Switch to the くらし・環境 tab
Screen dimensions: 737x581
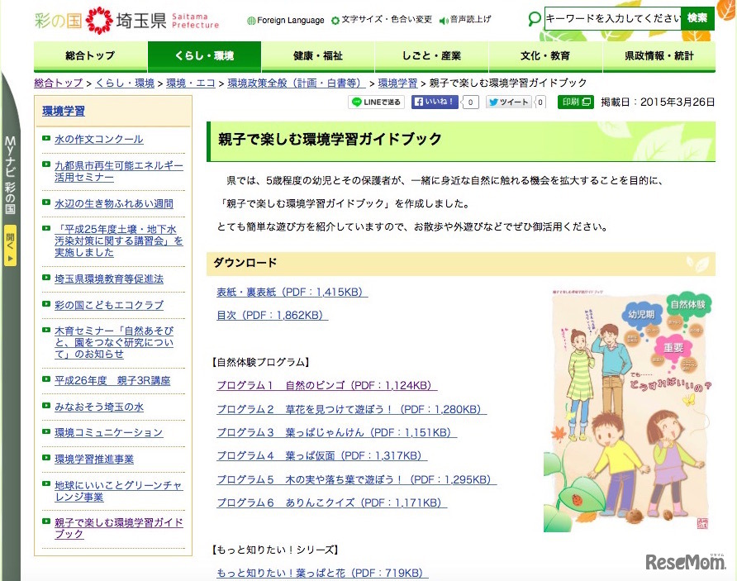(204, 55)
